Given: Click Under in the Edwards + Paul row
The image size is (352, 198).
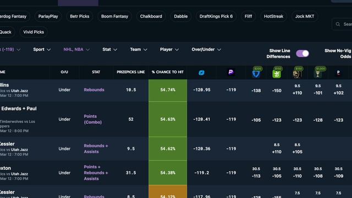Looking at the screenshot, I should coord(64,119).
